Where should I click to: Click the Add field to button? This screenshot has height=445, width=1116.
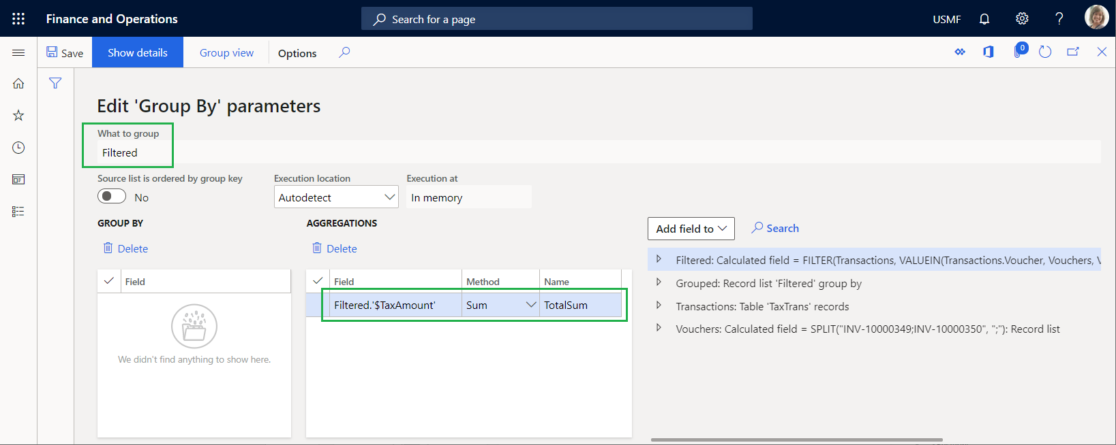[x=691, y=229]
